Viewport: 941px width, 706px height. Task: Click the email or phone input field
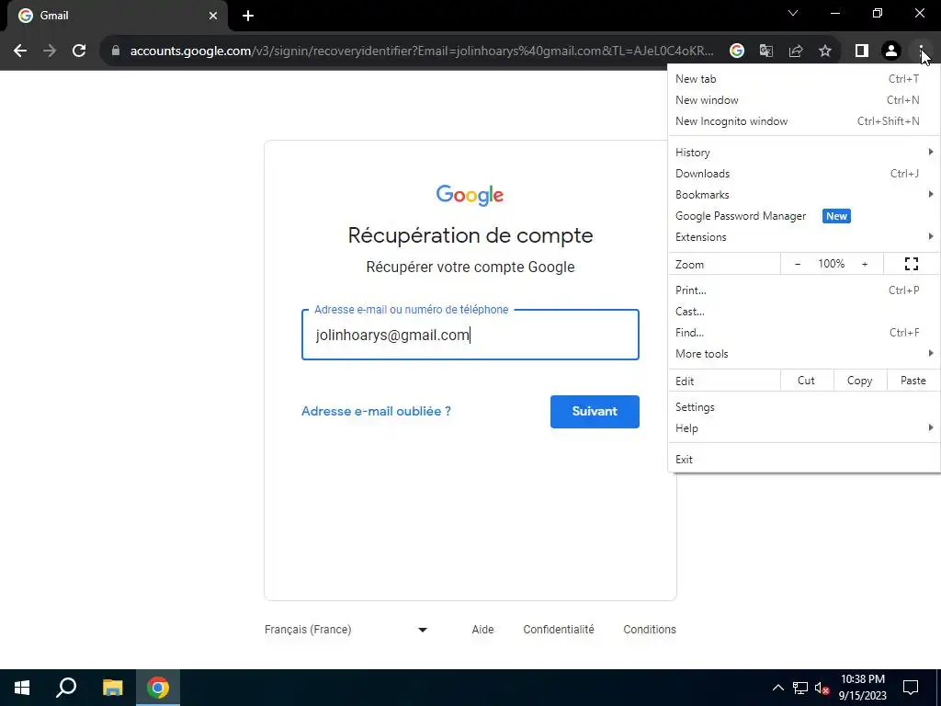(x=470, y=335)
